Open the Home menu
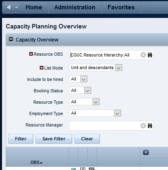Screen dimensions: 168x170 34,7
